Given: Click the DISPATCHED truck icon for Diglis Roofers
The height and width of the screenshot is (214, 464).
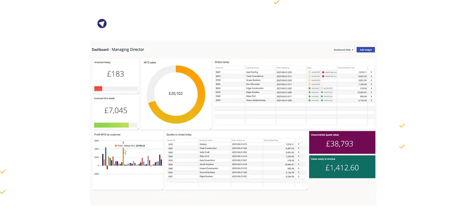Looking at the screenshot, I should point(322,92).
